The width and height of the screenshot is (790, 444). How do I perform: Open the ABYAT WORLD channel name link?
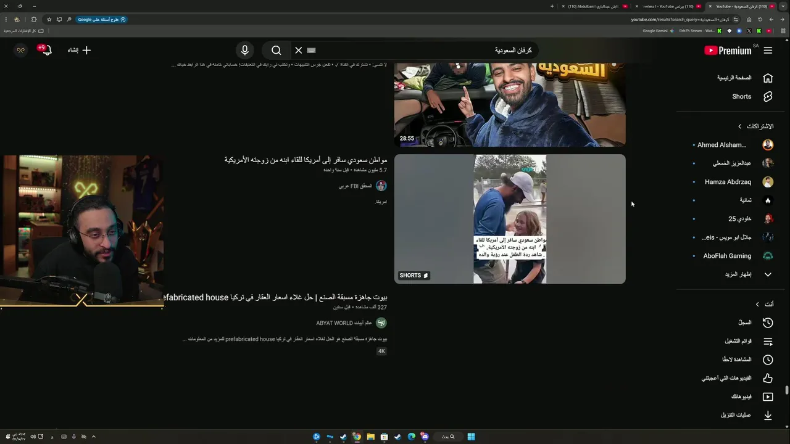point(344,323)
